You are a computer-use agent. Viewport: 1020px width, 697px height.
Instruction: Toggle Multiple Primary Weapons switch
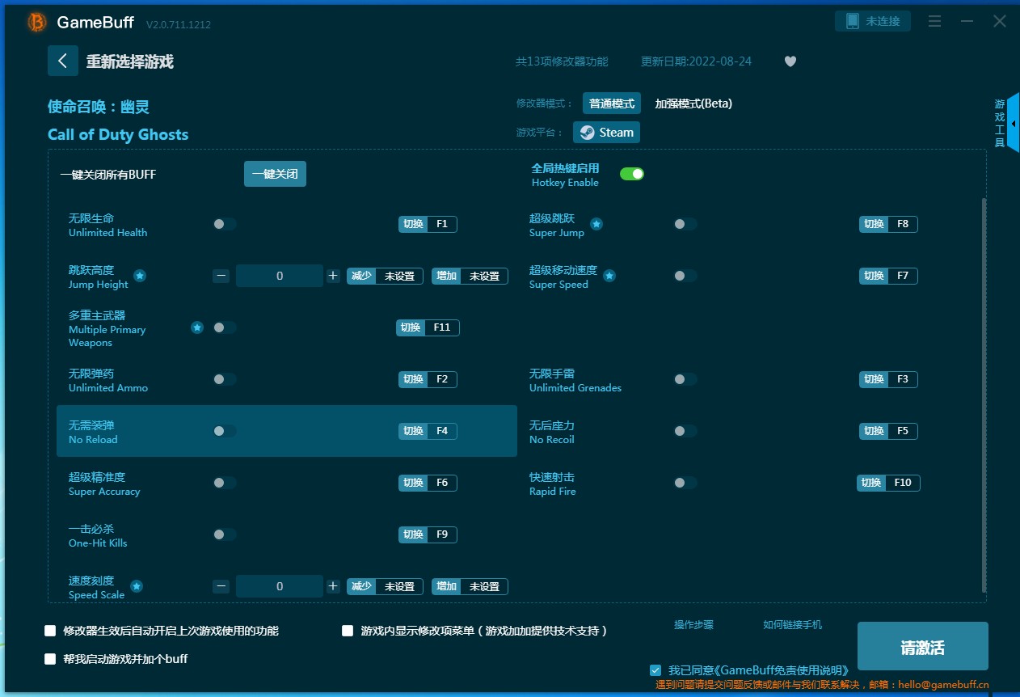225,327
